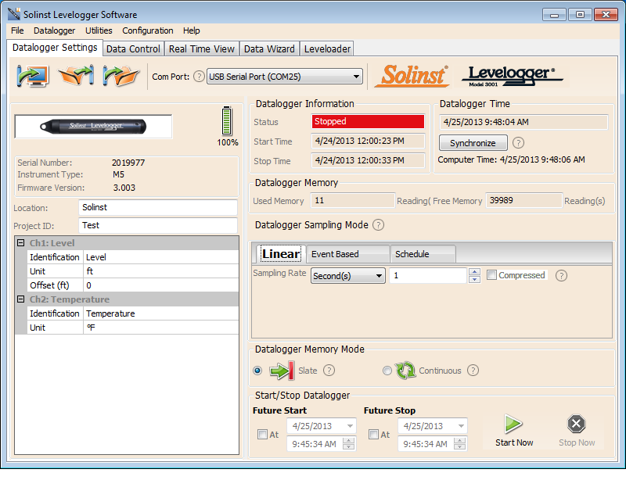
Task: Increase sampling rate value with up arrow
Action: (x=474, y=272)
